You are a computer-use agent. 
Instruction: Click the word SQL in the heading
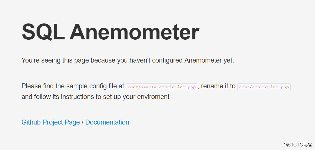[x=43, y=32]
